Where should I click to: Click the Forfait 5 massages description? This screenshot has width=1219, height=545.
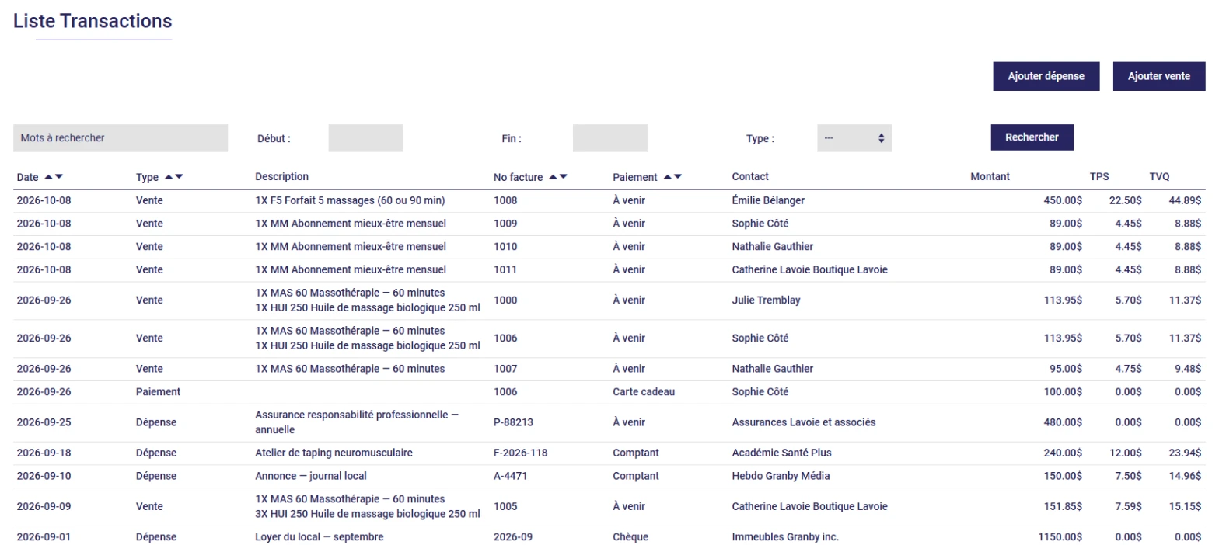(350, 200)
